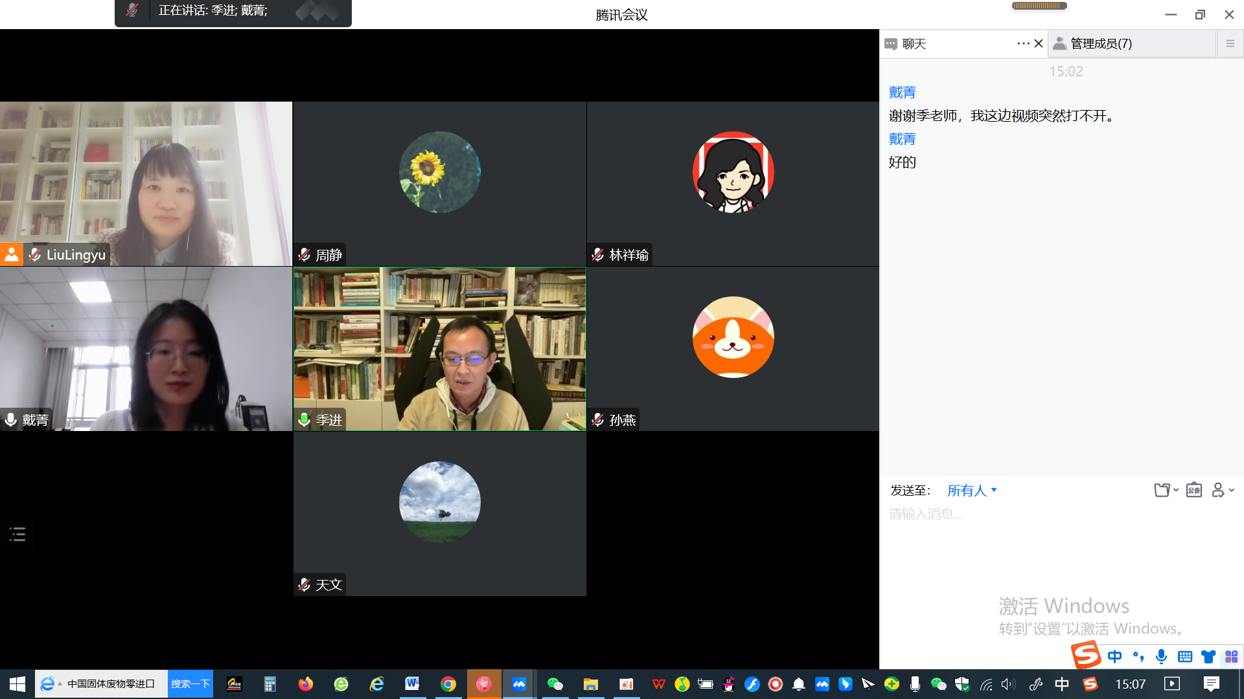The height and width of the screenshot is (699, 1244).
Task: Toggle Sogou punctuation mode button
Action: point(1138,657)
